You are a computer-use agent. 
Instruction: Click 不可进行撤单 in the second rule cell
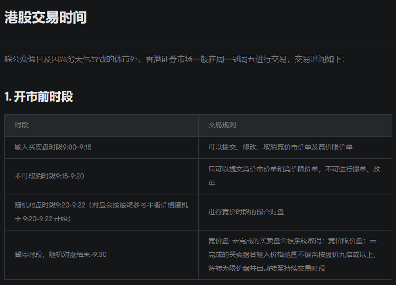click(345, 169)
